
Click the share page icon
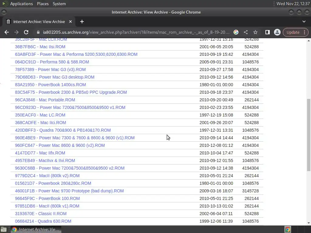pyautogui.click(x=245, y=32)
